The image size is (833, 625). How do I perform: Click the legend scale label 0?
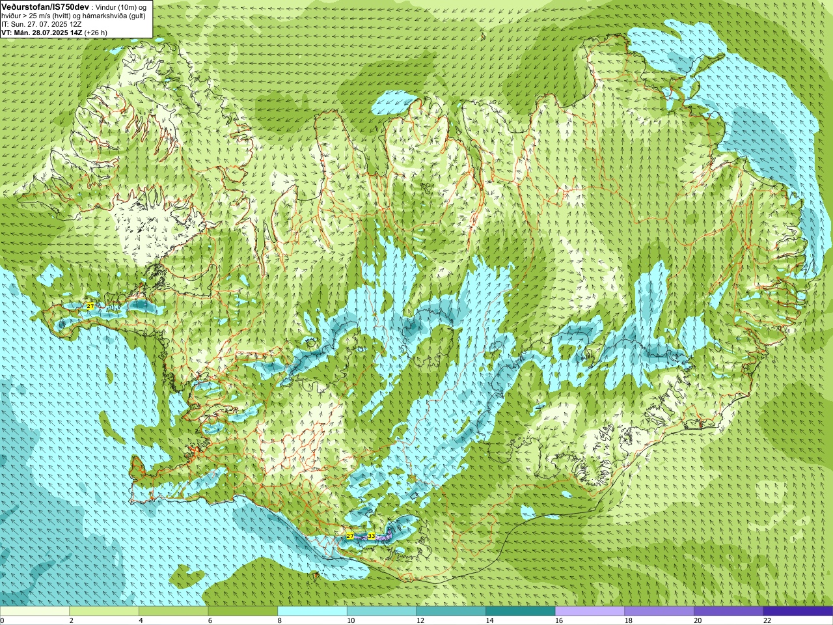(x=2, y=620)
